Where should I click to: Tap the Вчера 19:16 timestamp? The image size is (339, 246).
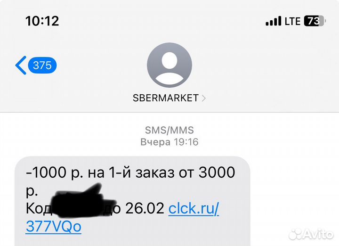click(x=169, y=142)
